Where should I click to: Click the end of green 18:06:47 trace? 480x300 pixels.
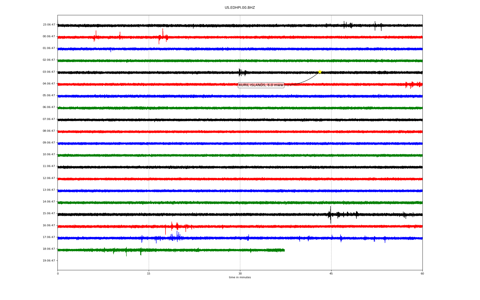(x=284, y=250)
